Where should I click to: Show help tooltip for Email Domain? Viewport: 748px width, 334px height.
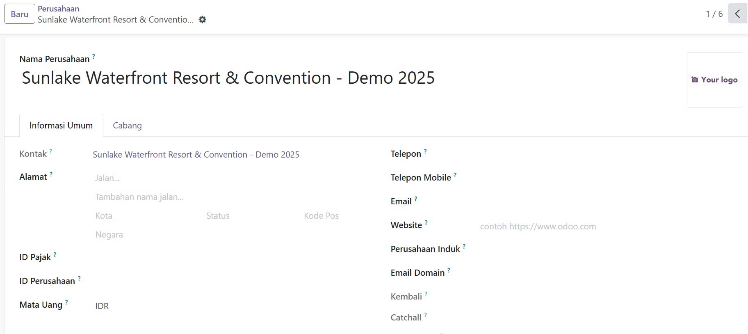click(x=449, y=270)
